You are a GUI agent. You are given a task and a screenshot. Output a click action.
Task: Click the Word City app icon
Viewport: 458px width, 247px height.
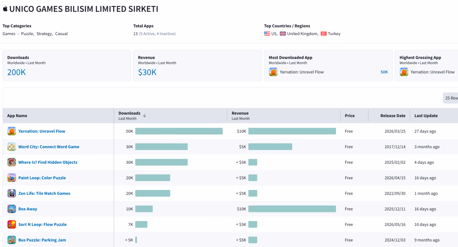click(12, 147)
